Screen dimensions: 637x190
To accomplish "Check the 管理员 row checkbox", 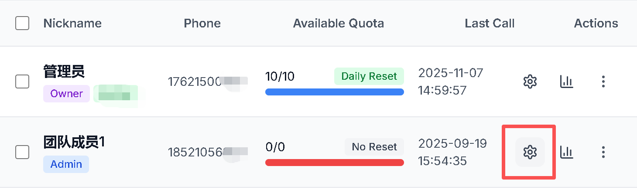I will tap(22, 81).
